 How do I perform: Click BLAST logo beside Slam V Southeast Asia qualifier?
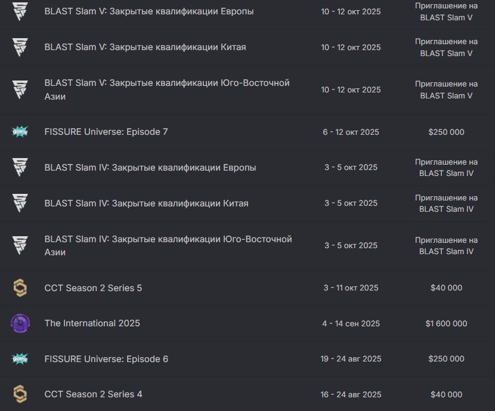point(20,89)
